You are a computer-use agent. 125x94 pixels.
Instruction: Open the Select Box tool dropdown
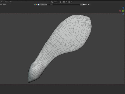(3, 4)
